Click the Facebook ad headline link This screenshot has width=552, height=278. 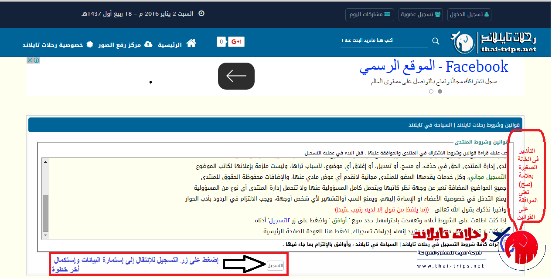434,67
